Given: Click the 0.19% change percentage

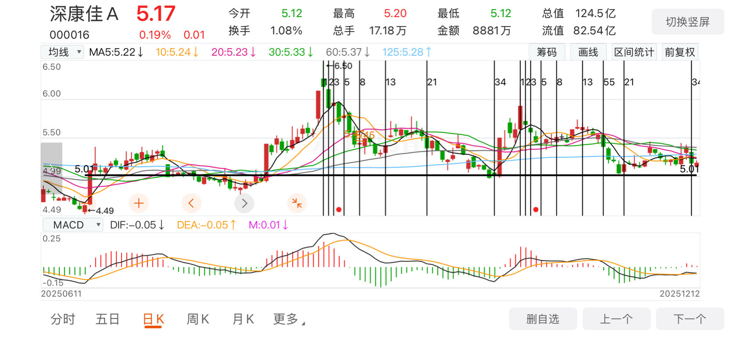Looking at the screenshot, I should [155, 35].
